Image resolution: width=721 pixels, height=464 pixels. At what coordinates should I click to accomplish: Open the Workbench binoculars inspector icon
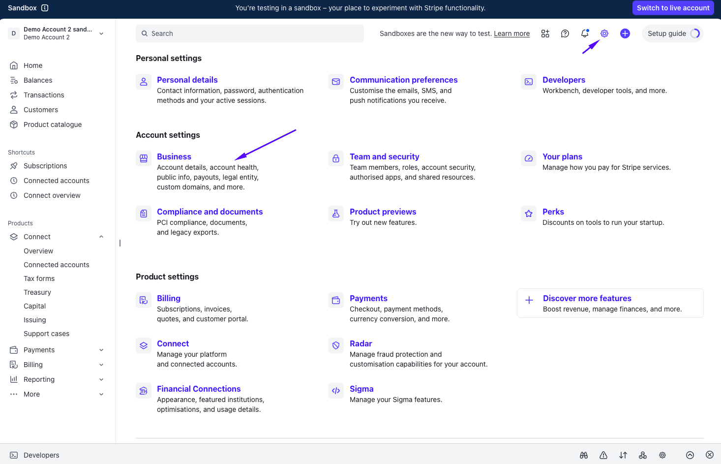[x=584, y=455]
